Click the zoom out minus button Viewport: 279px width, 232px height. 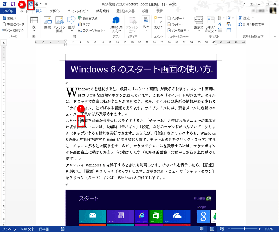click(229, 229)
